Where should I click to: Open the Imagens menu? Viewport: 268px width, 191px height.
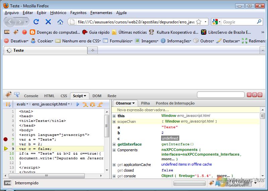tap(147, 41)
